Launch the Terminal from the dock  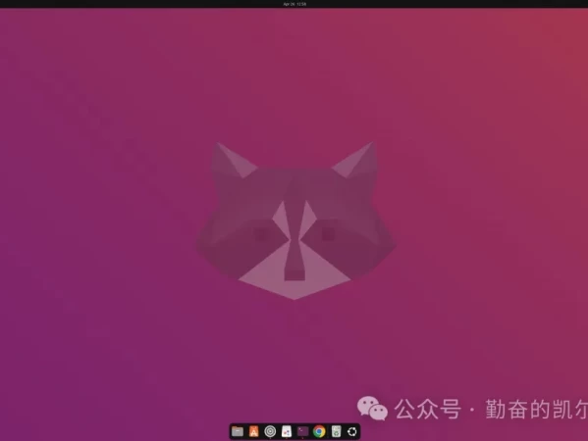[x=302, y=431]
